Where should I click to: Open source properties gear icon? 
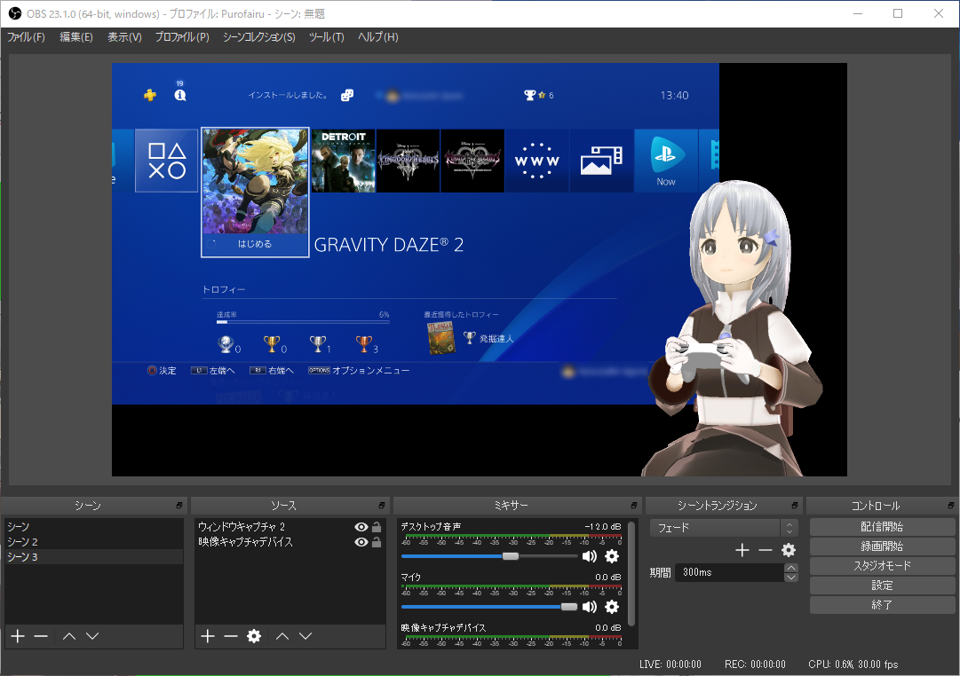pyautogui.click(x=254, y=636)
